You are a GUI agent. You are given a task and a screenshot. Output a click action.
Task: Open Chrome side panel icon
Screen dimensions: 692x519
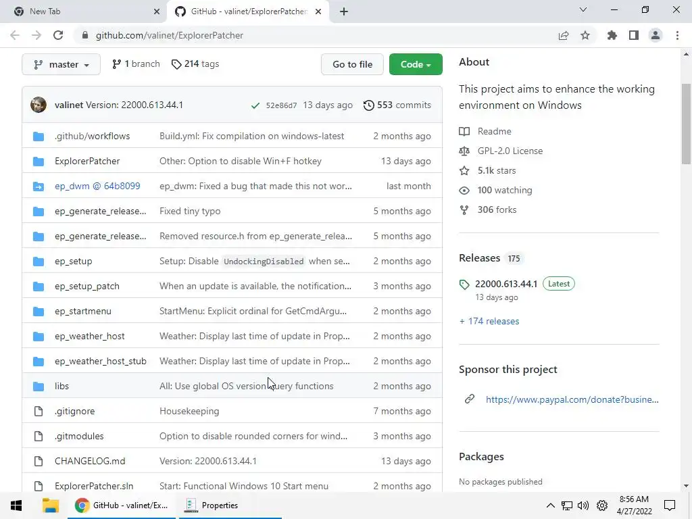(634, 35)
